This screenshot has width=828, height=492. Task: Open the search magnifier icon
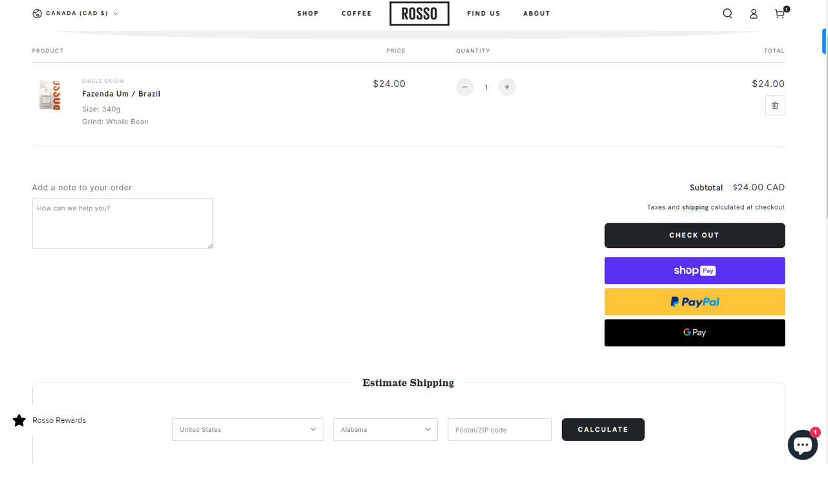[x=727, y=14]
